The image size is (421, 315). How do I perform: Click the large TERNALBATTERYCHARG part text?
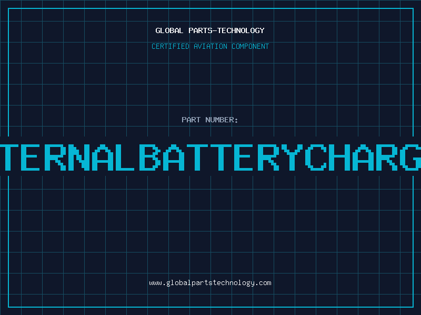210,157
